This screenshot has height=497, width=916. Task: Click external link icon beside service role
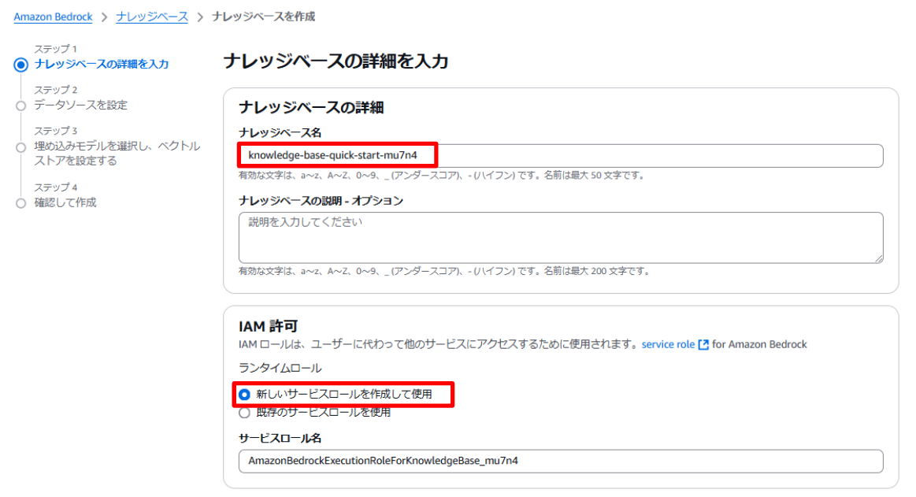pos(704,344)
